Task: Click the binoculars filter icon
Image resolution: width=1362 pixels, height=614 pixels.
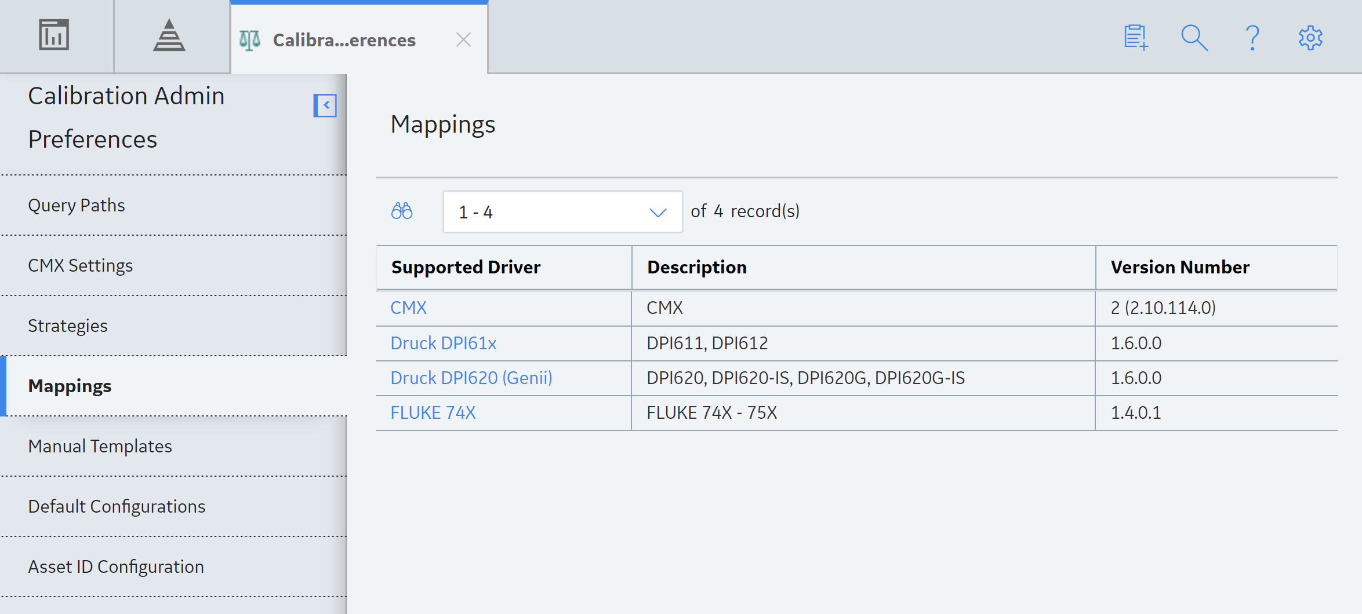Action: 402,211
